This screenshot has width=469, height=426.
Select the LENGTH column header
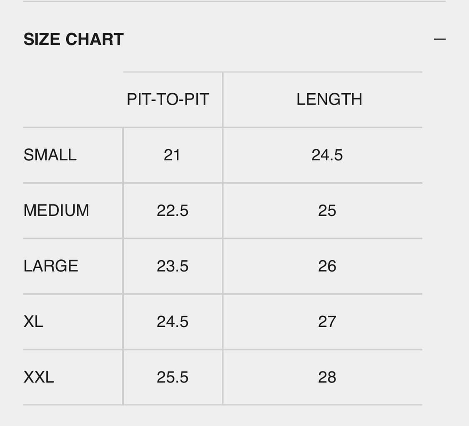(x=329, y=100)
